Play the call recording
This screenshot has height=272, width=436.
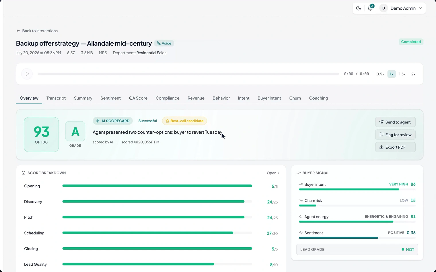[27, 74]
